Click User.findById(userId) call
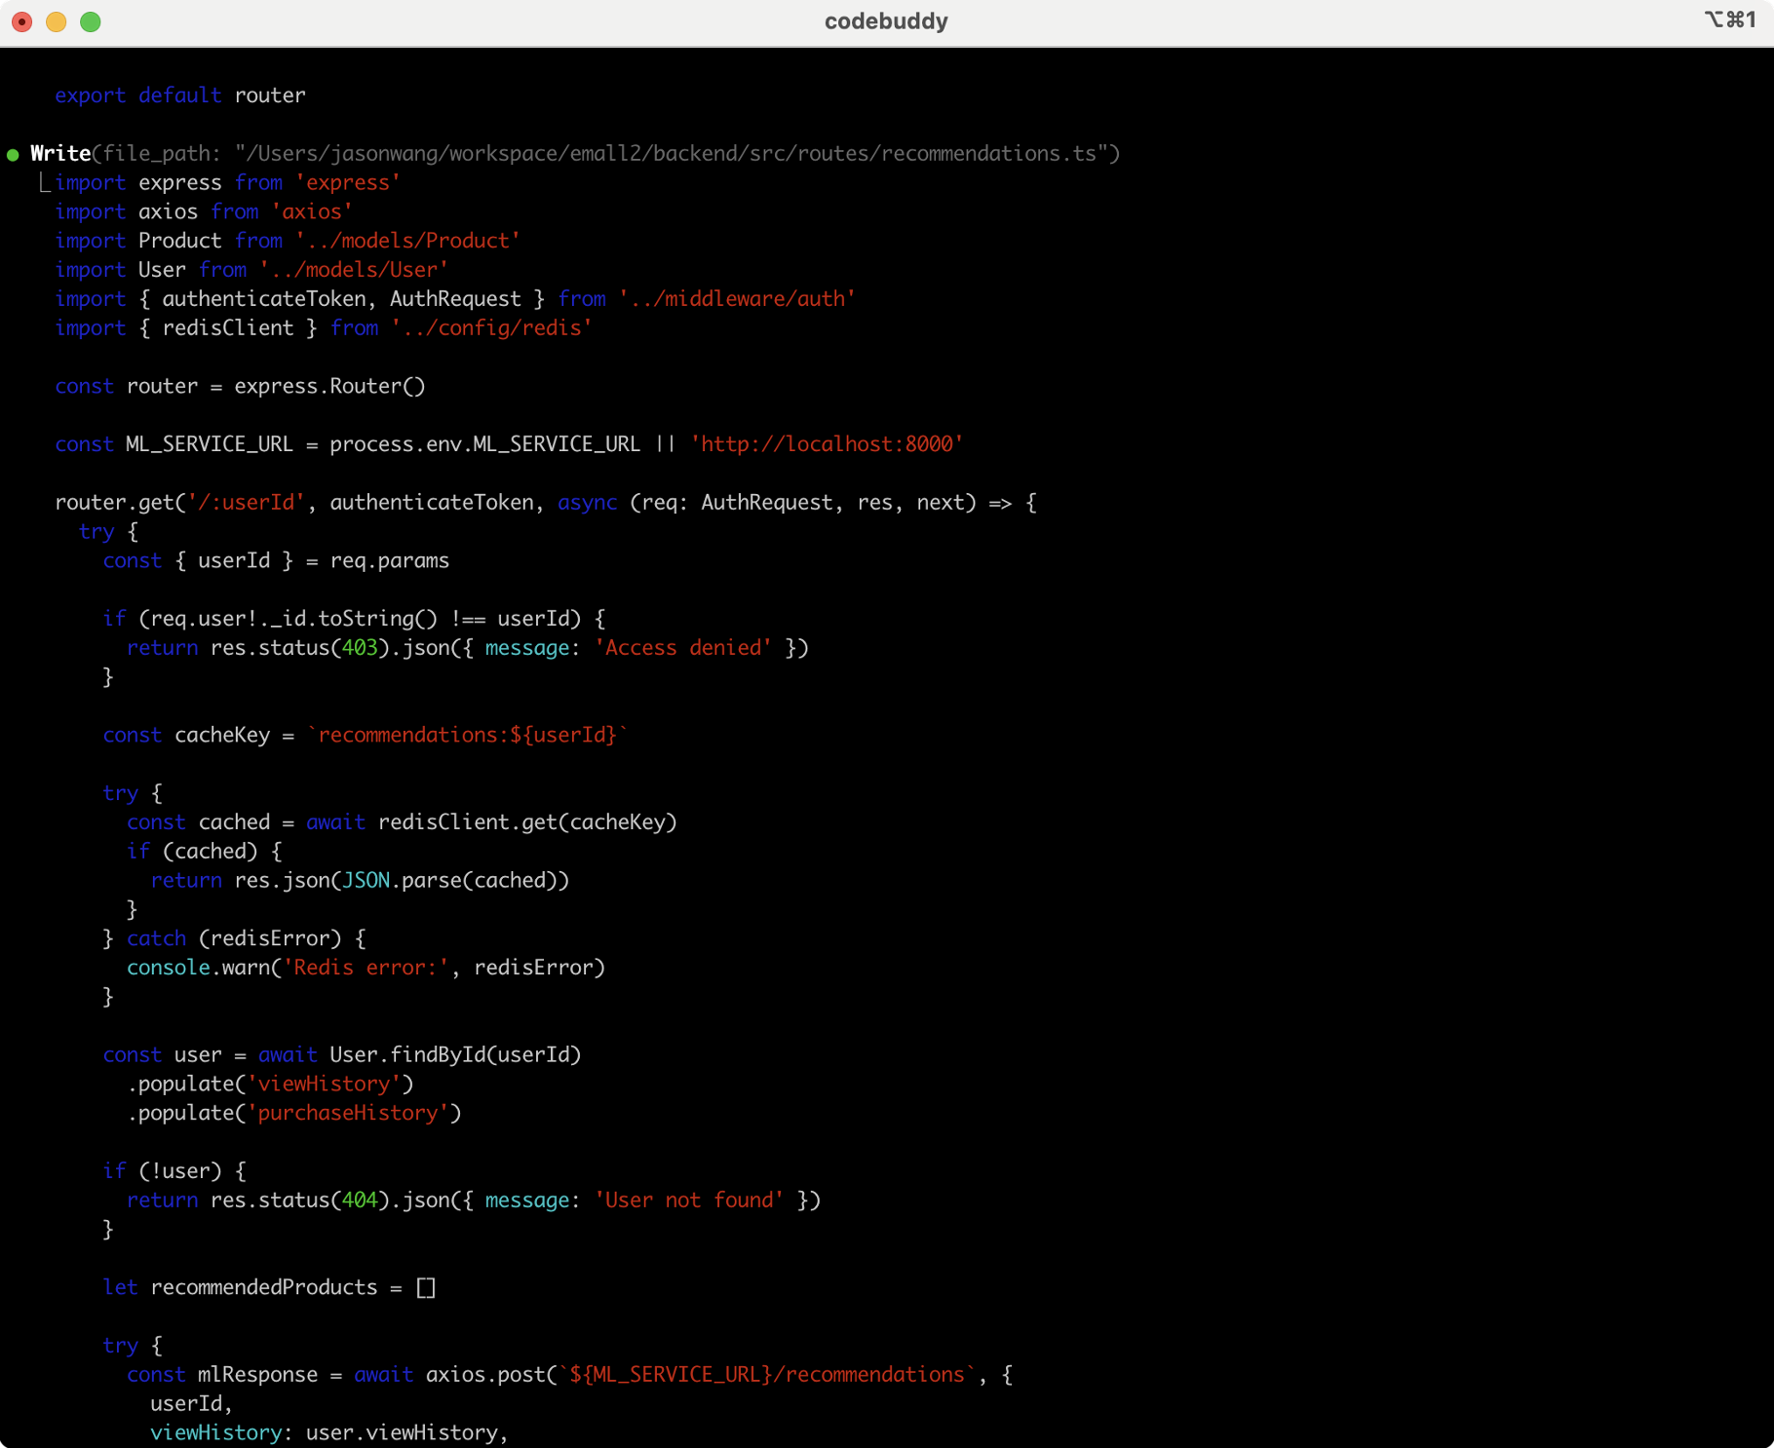This screenshot has height=1448, width=1774. [x=455, y=1055]
